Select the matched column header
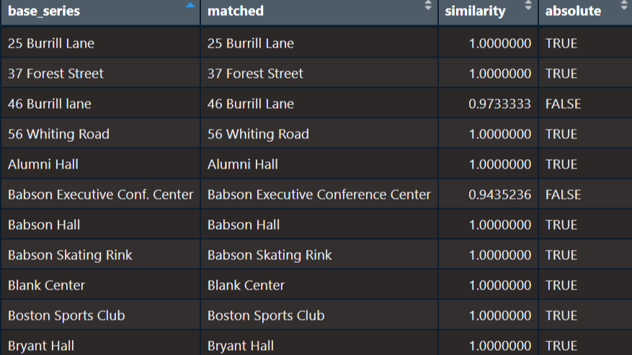This screenshot has height=355, width=632. tap(319, 12)
